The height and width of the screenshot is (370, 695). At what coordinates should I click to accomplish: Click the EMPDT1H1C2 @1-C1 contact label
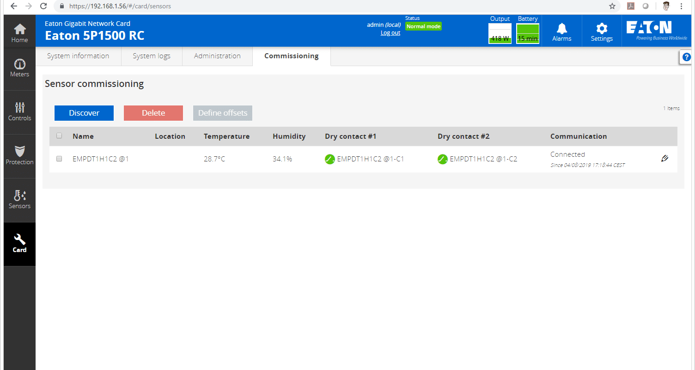pos(371,159)
